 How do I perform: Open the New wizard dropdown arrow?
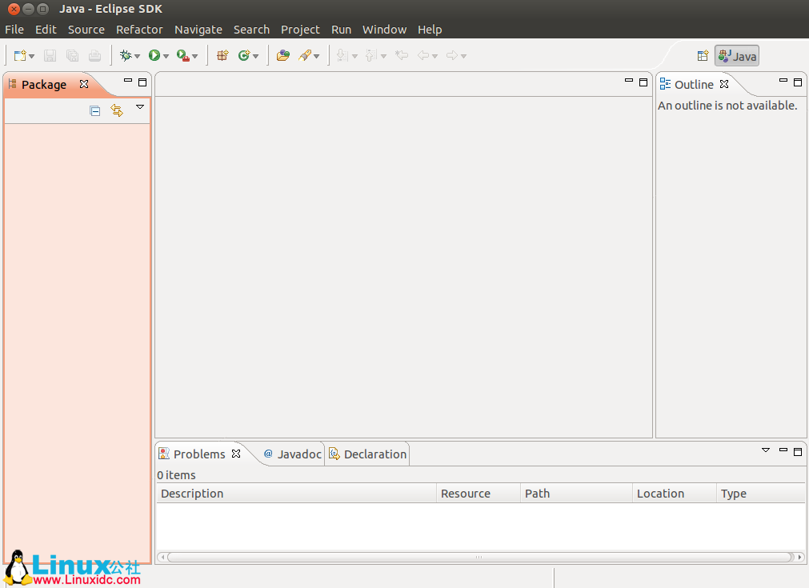tap(32, 56)
